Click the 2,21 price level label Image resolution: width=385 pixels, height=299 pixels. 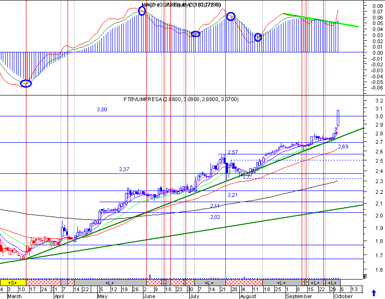point(233,195)
